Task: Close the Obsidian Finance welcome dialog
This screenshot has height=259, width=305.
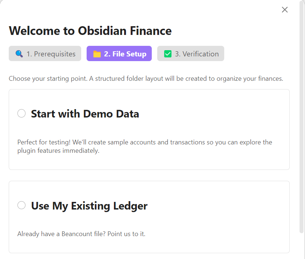Action: tap(285, 9)
